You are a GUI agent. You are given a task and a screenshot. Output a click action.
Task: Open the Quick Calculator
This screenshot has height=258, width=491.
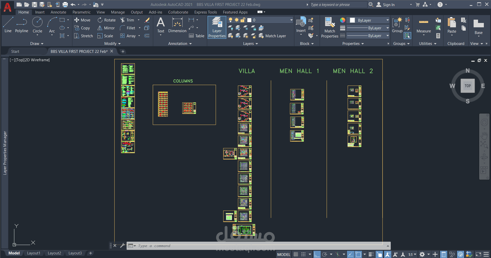pos(438,36)
